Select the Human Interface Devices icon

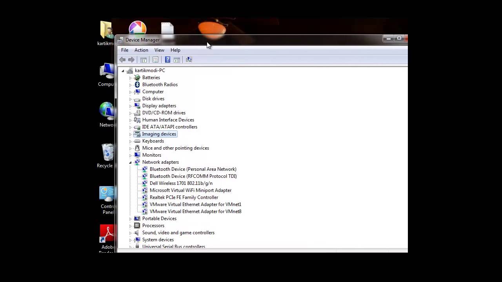coord(137,120)
